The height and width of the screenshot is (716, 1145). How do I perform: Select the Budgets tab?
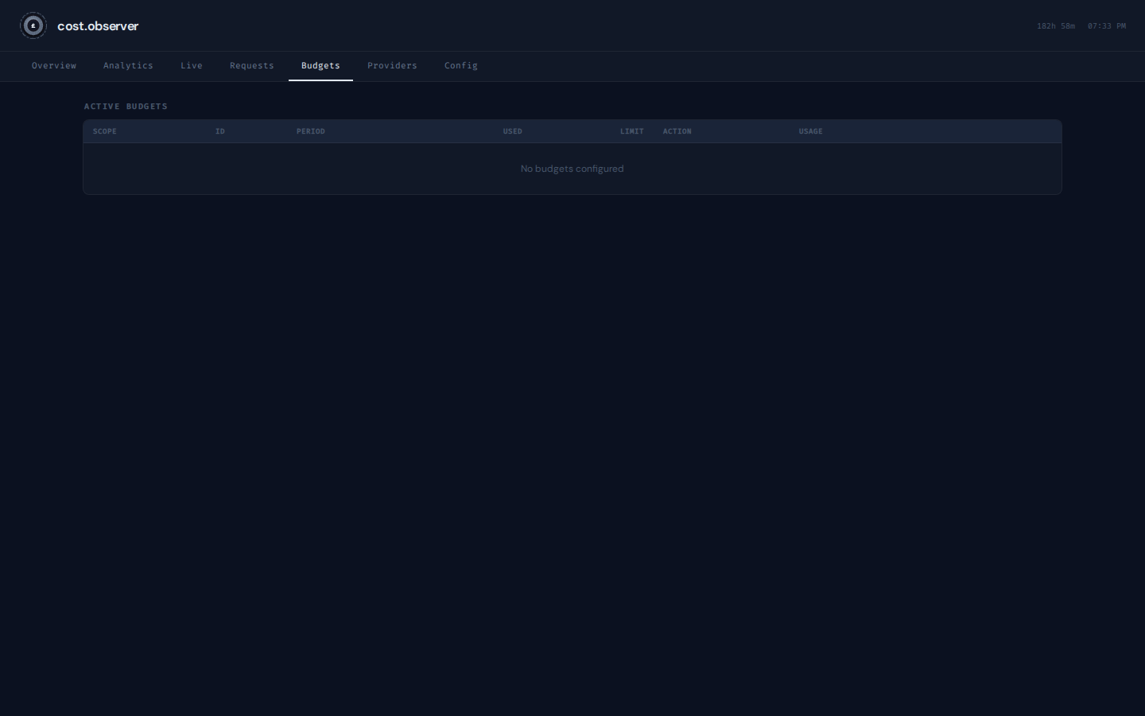(320, 66)
